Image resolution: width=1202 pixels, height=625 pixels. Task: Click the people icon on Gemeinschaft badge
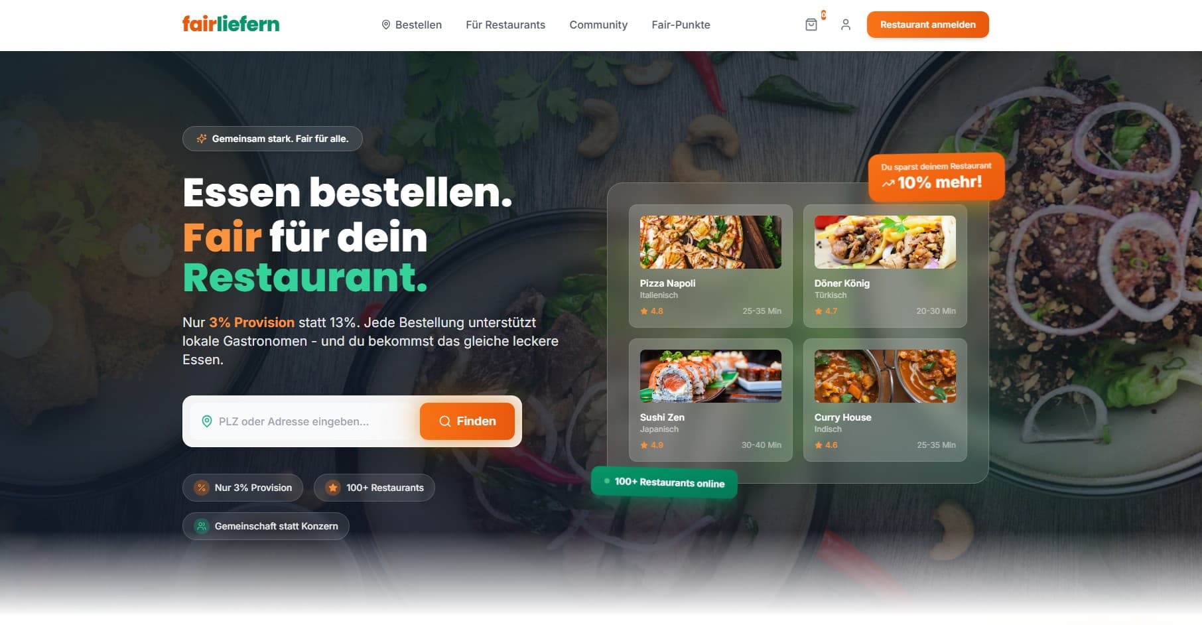point(201,526)
